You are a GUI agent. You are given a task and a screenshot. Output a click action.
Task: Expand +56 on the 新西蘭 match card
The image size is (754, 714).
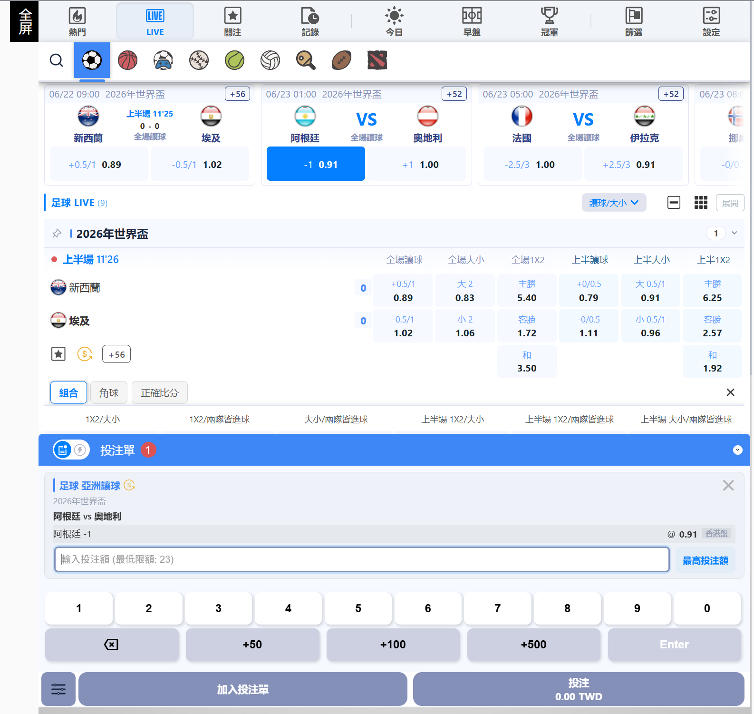(x=237, y=94)
